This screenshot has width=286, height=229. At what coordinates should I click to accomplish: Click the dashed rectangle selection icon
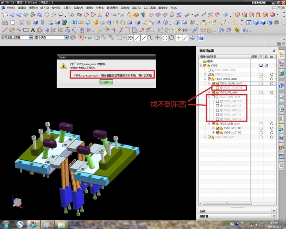pyautogui.click(x=119, y=38)
